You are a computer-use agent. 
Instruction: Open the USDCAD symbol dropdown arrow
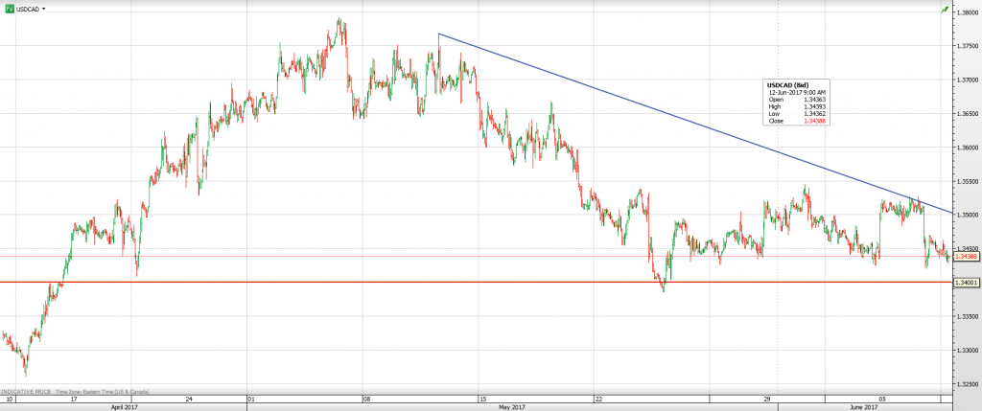tap(45, 9)
